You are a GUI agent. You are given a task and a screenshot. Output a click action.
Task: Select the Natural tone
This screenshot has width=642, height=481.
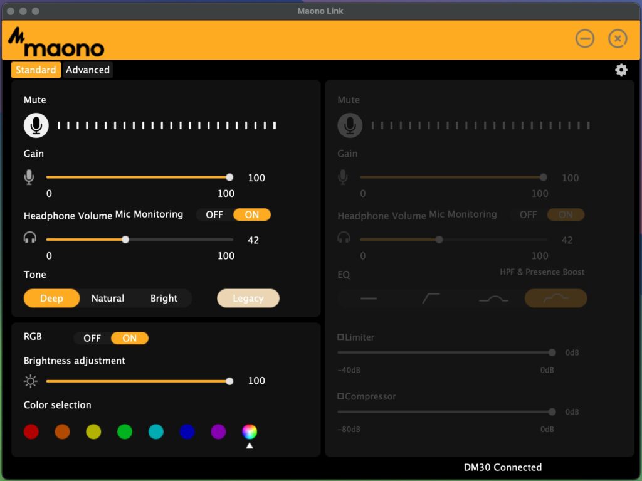tap(108, 299)
